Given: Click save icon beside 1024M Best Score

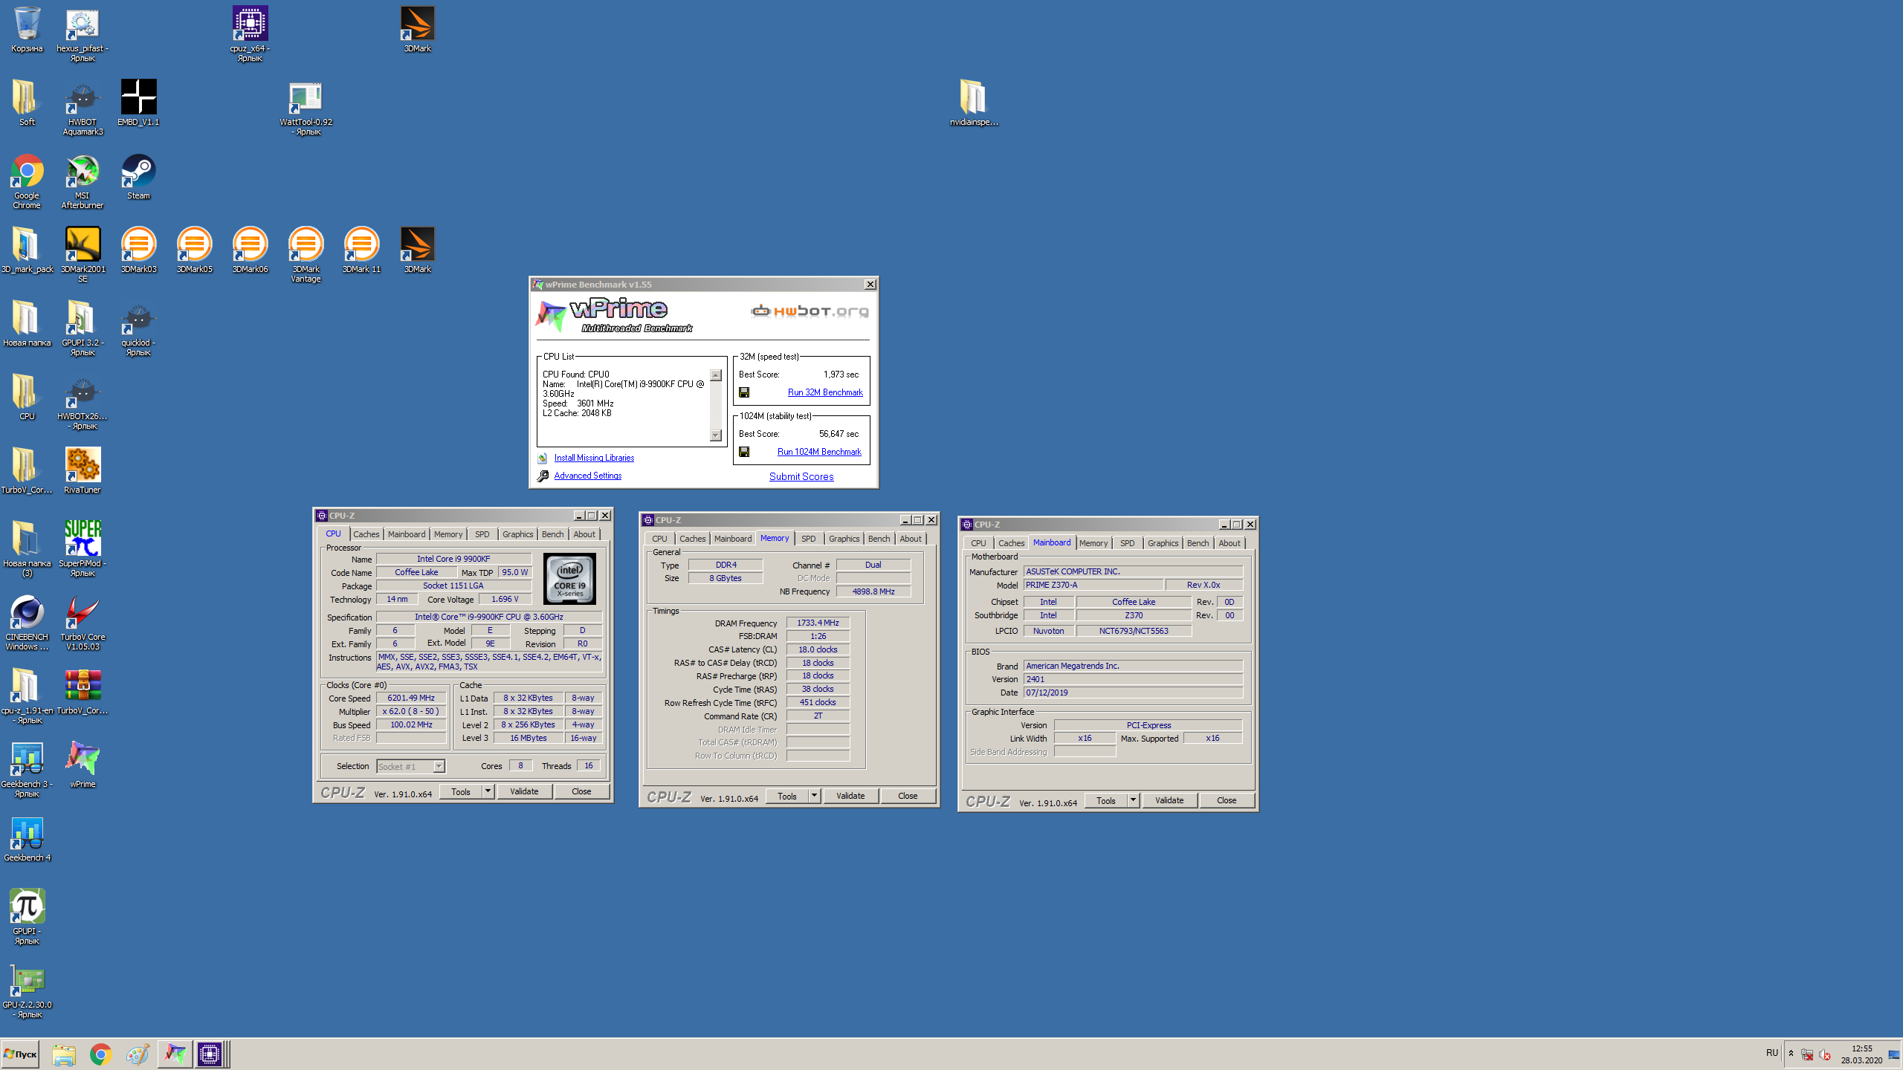Looking at the screenshot, I should tap(744, 452).
